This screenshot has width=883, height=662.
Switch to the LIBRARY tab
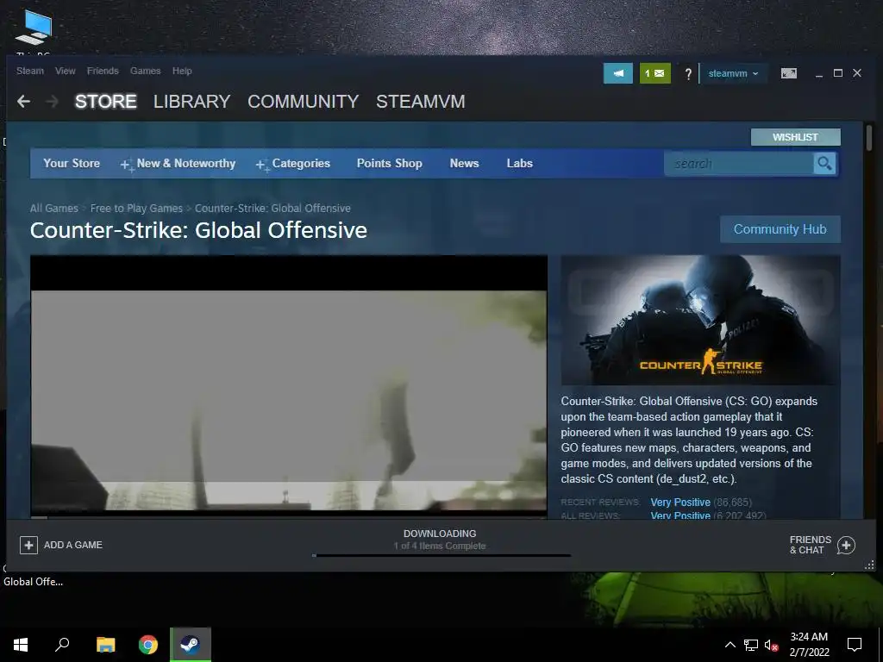click(191, 102)
